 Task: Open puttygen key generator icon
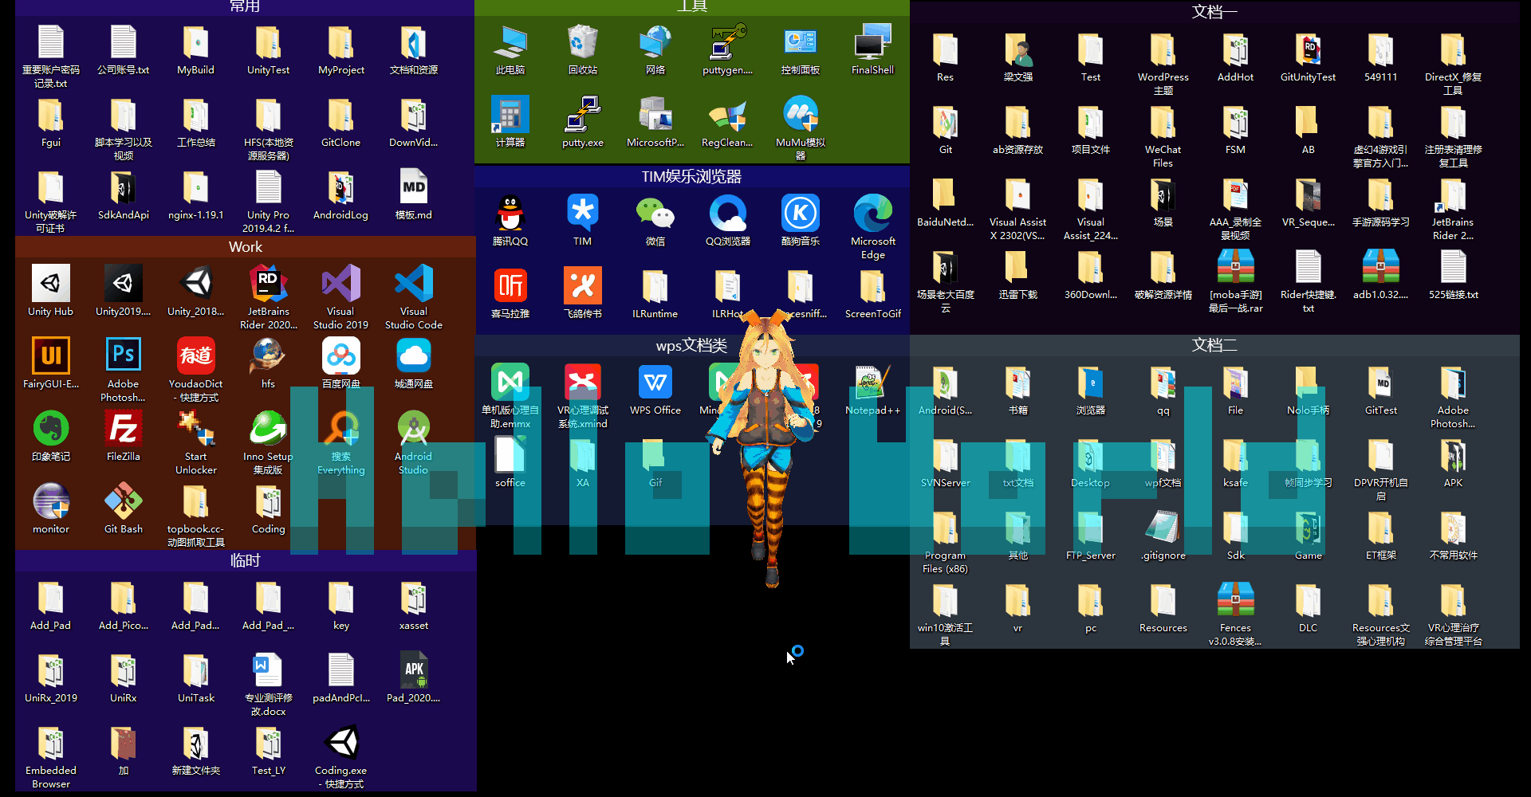pos(728,49)
